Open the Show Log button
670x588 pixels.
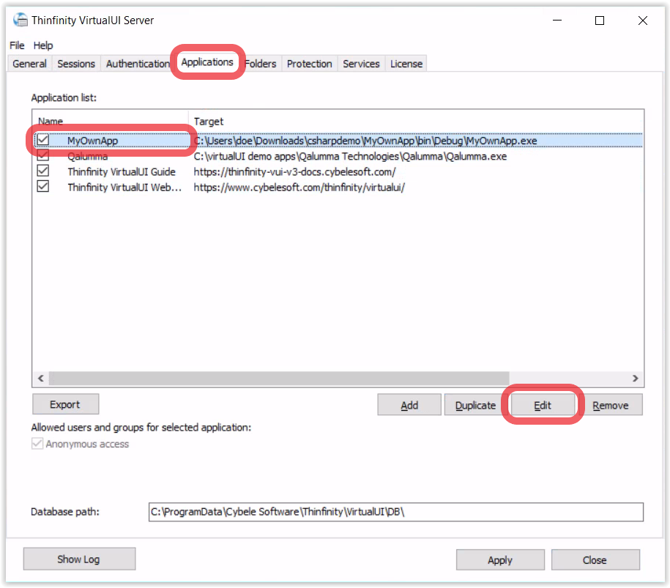coord(79,559)
